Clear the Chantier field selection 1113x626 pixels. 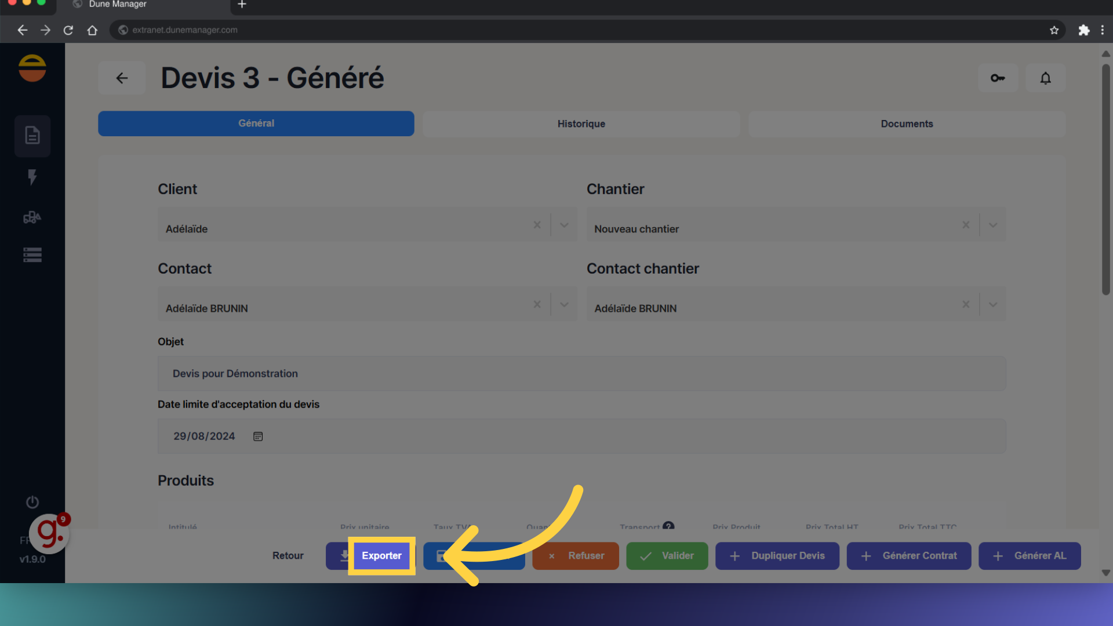[x=966, y=225]
